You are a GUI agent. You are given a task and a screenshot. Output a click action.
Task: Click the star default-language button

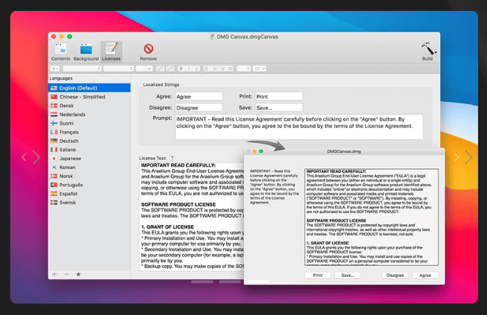pyautogui.click(x=78, y=274)
